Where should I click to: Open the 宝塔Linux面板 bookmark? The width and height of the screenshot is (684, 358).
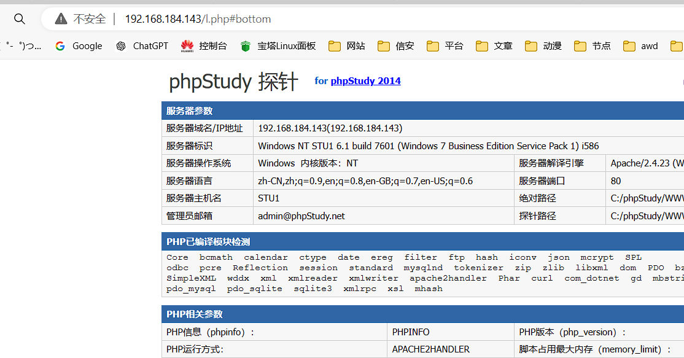tap(278, 46)
